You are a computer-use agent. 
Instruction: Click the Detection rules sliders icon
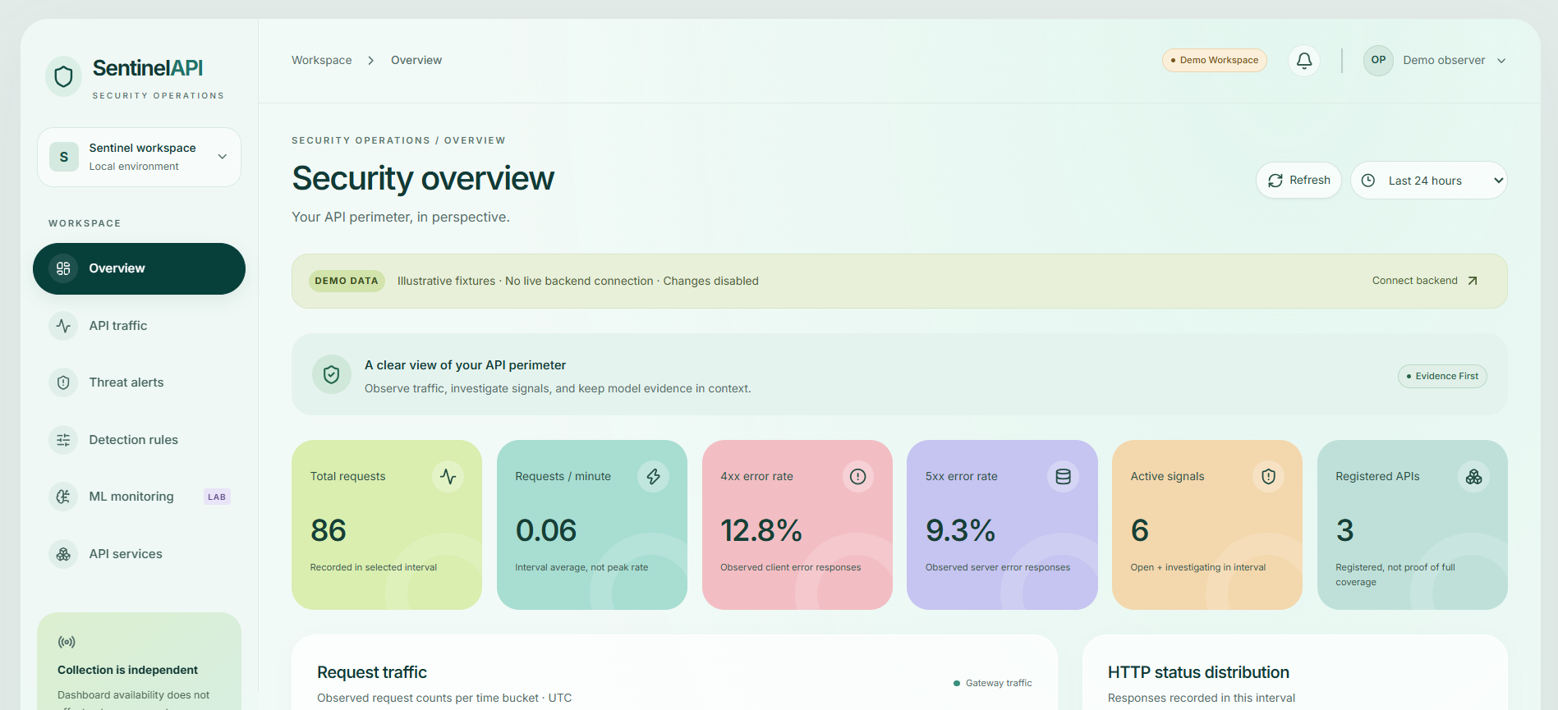[x=63, y=440]
